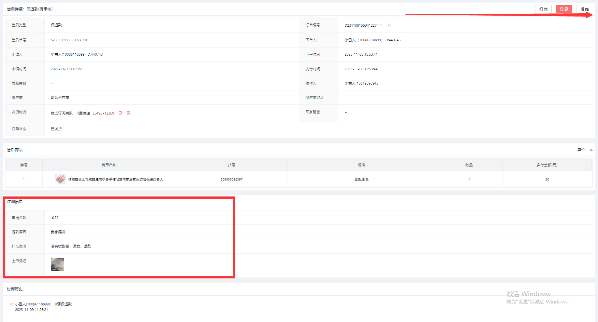Screen dimensions: 598x322
Task: Click the tracking number 65498712369
Action: pyautogui.click(x=103, y=113)
